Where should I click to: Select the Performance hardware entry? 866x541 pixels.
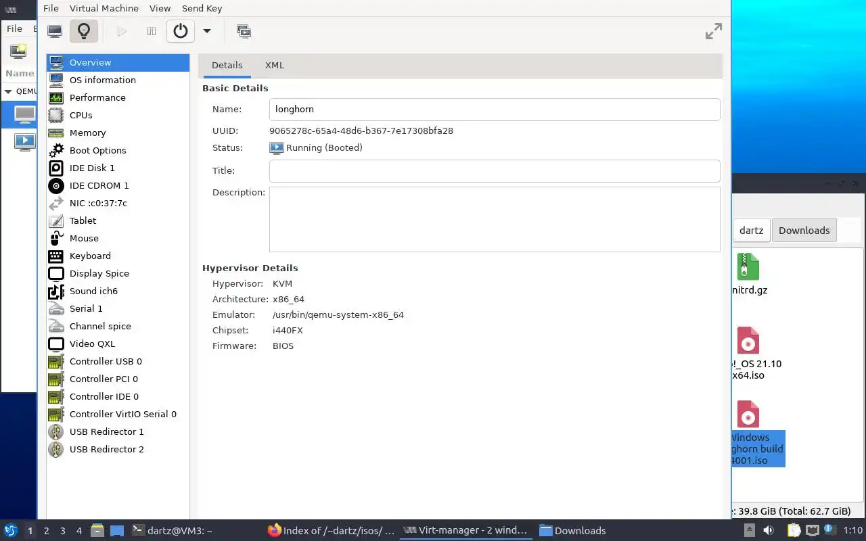coord(118,97)
